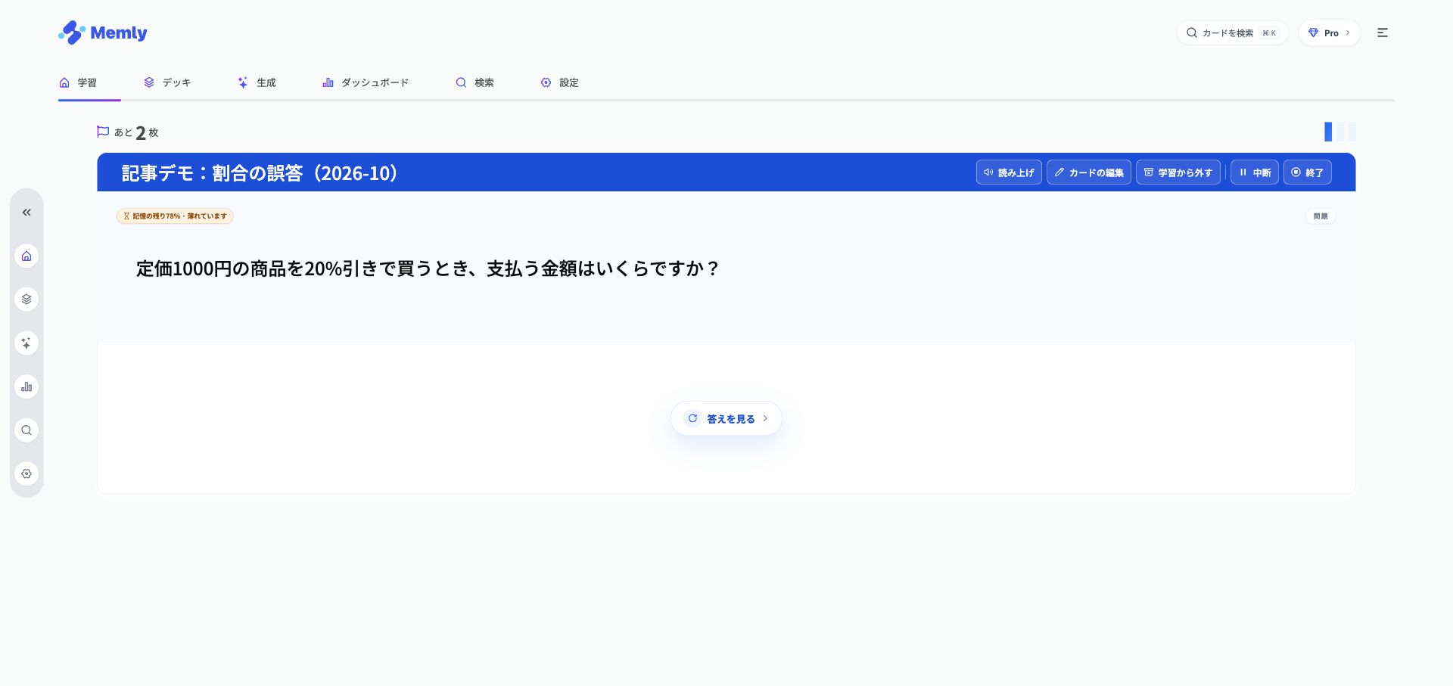
Task: Click the flag icon beside あと2枚
Action: [103, 132]
